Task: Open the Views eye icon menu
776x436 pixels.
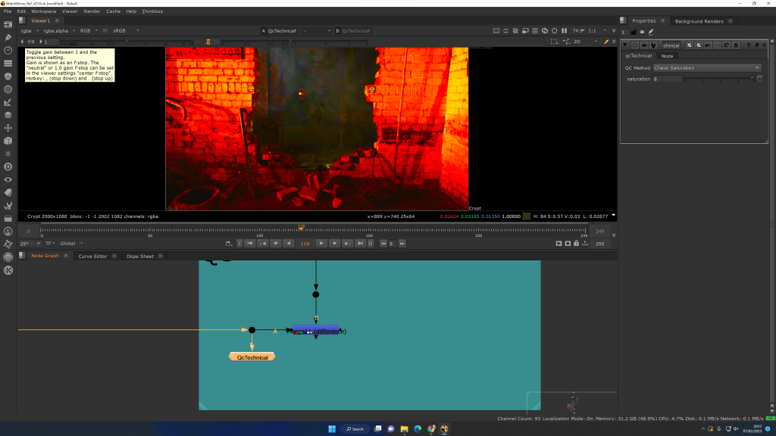Action: [8, 180]
